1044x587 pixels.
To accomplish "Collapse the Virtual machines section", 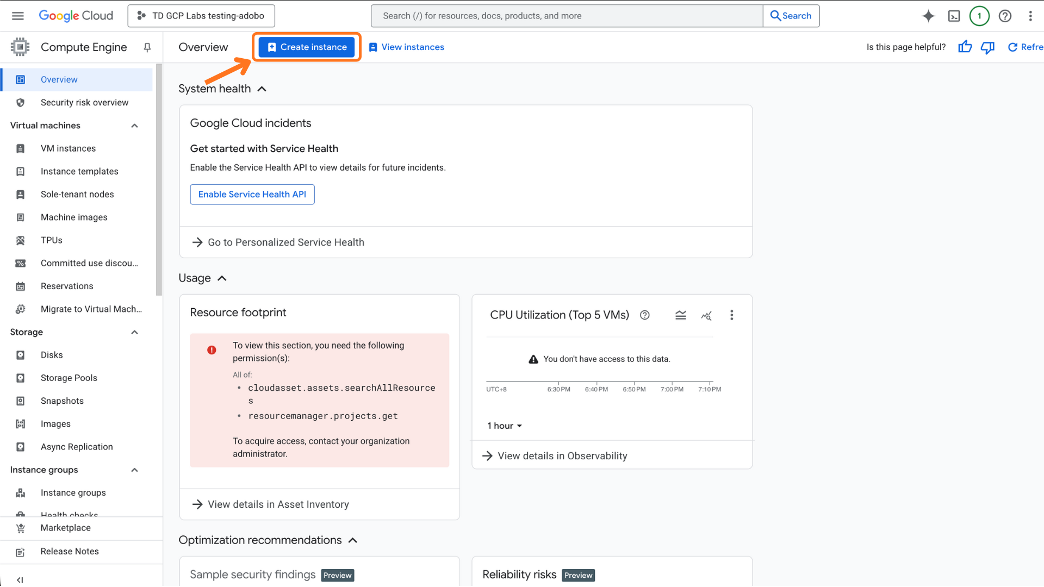I will pos(134,126).
